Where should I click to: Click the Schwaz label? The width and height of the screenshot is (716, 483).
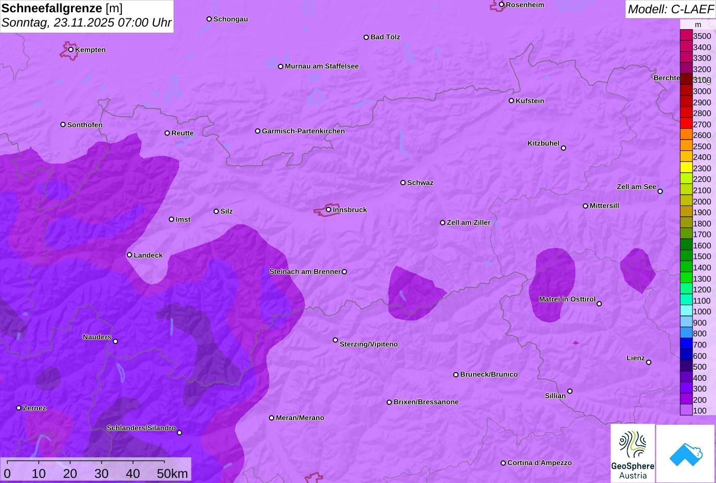[x=420, y=182]
